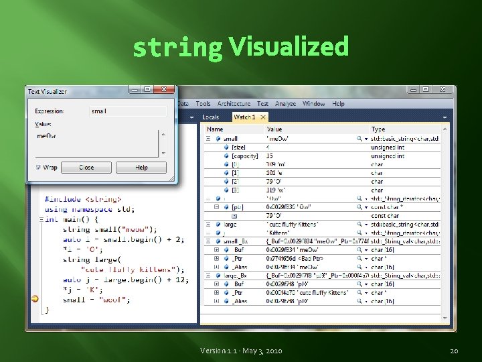Screen dimensions: 482x362
Task: Click the variable icon beside [3]
Action: 226,190
